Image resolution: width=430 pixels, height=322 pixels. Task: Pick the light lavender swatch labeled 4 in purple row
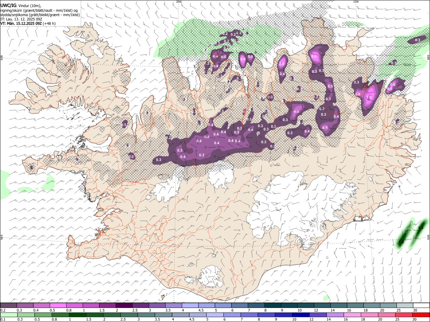(189, 306)
